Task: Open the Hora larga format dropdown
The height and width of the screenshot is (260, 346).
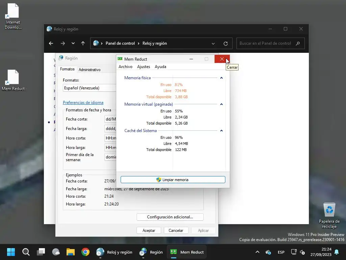Action: point(110,148)
